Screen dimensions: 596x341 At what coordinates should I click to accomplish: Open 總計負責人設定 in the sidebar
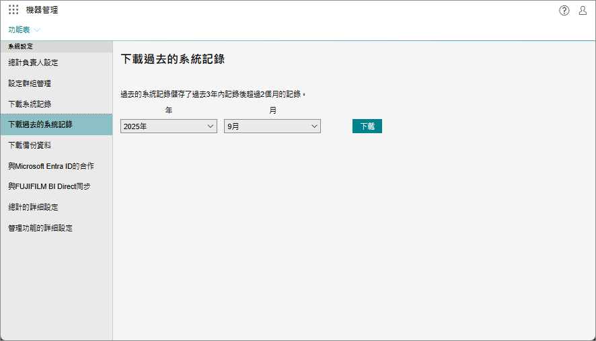pyautogui.click(x=33, y=63)
